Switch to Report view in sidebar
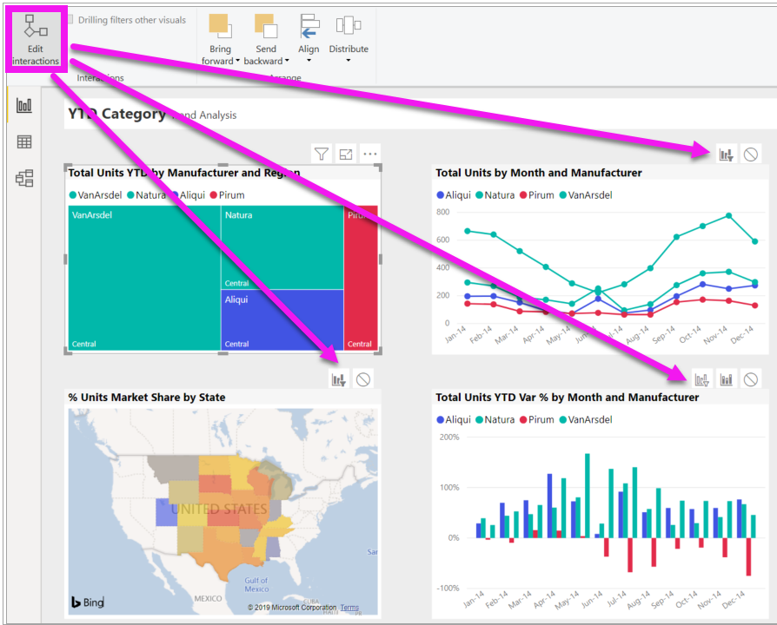 pyautogui.click(x=23, y=105)
